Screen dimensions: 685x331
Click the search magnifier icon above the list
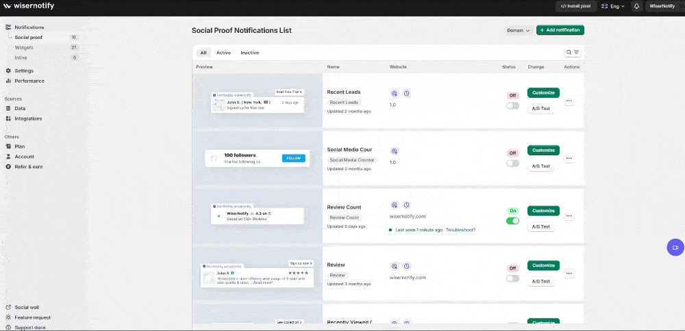(569, 53)
